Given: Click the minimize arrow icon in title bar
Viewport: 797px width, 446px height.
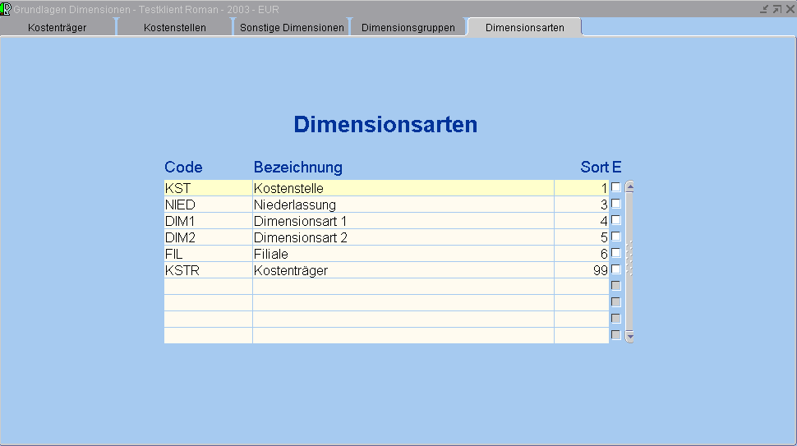Looking at the screenshot, I should pos(764,8).
